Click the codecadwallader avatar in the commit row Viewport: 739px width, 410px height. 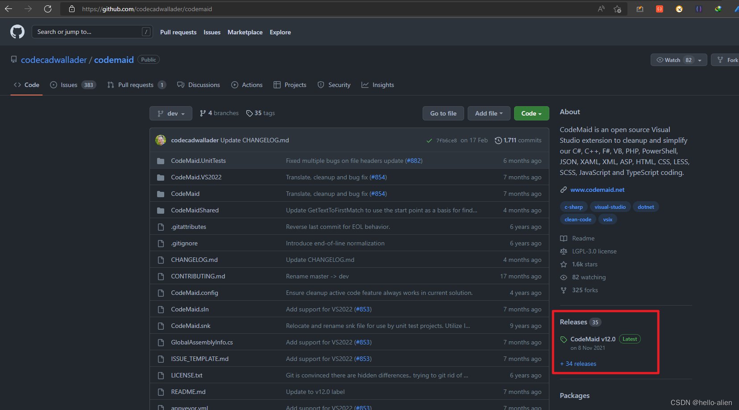(x=161, y=140)
